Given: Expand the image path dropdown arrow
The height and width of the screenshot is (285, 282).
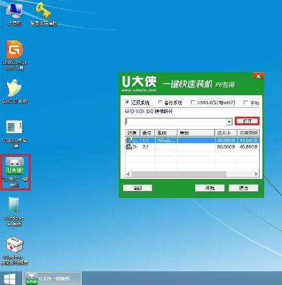Looking at the screenshot, I should (229, 121).
